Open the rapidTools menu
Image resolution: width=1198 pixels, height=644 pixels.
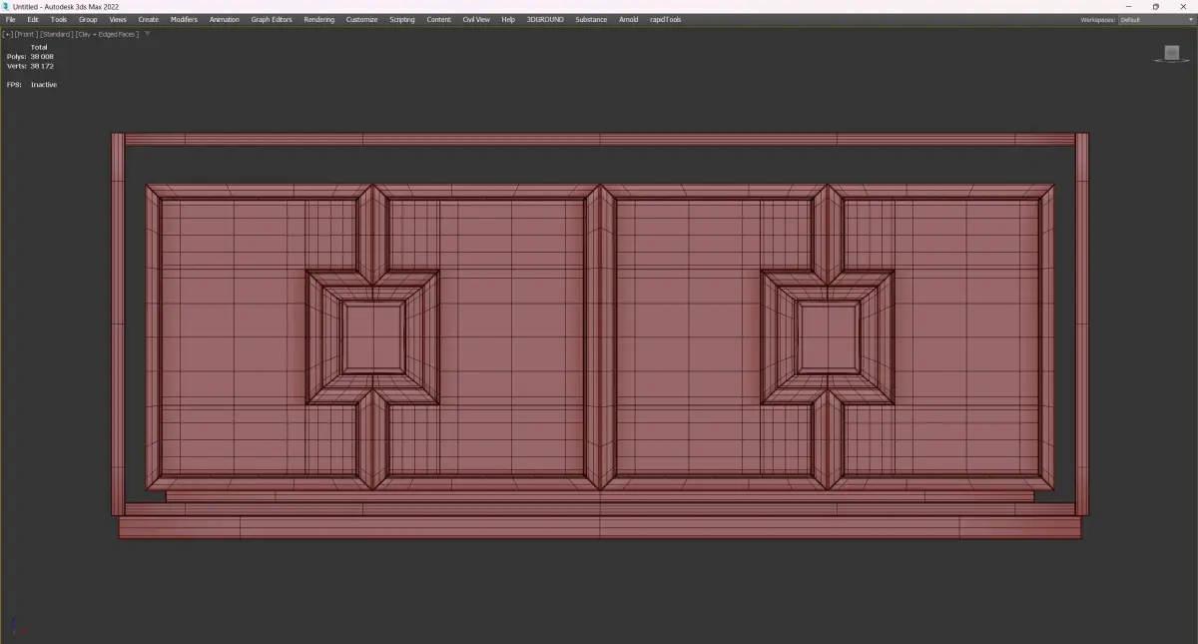[666, 19]
